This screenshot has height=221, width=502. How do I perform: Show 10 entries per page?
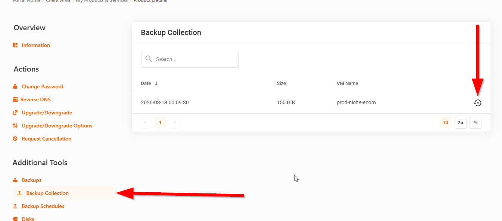[x=445, y=123]
